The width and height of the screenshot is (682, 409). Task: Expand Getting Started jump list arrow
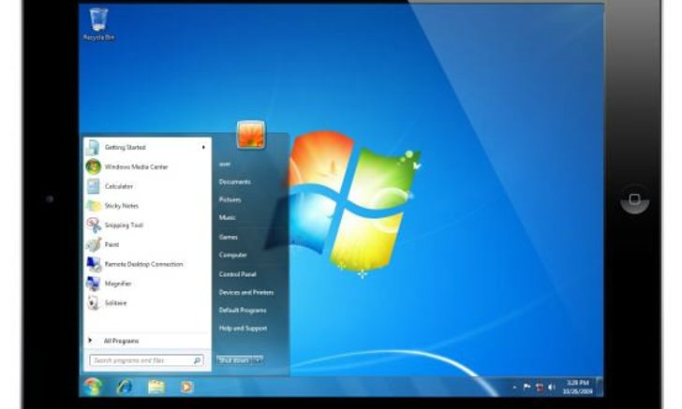[x=203, y=147]
